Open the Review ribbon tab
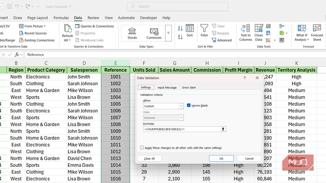Viewport: 326px width, 183px height. [93, 18]
